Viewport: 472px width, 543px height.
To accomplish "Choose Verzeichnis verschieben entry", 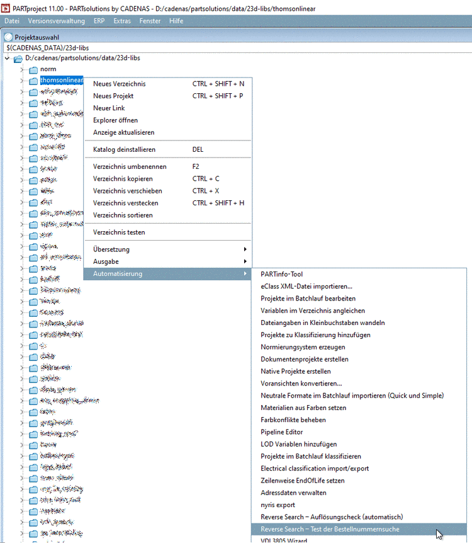I will click(168, 191).
